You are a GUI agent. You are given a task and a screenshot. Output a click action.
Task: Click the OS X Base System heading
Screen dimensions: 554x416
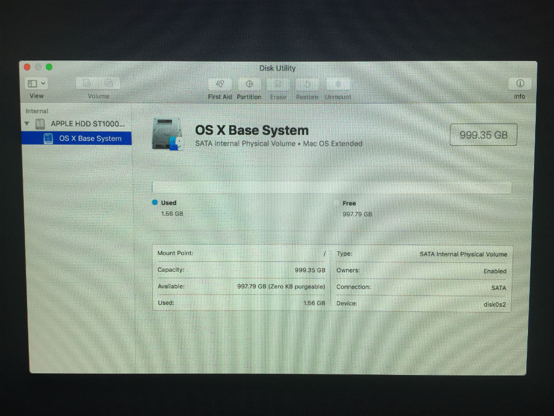(252, 130)
